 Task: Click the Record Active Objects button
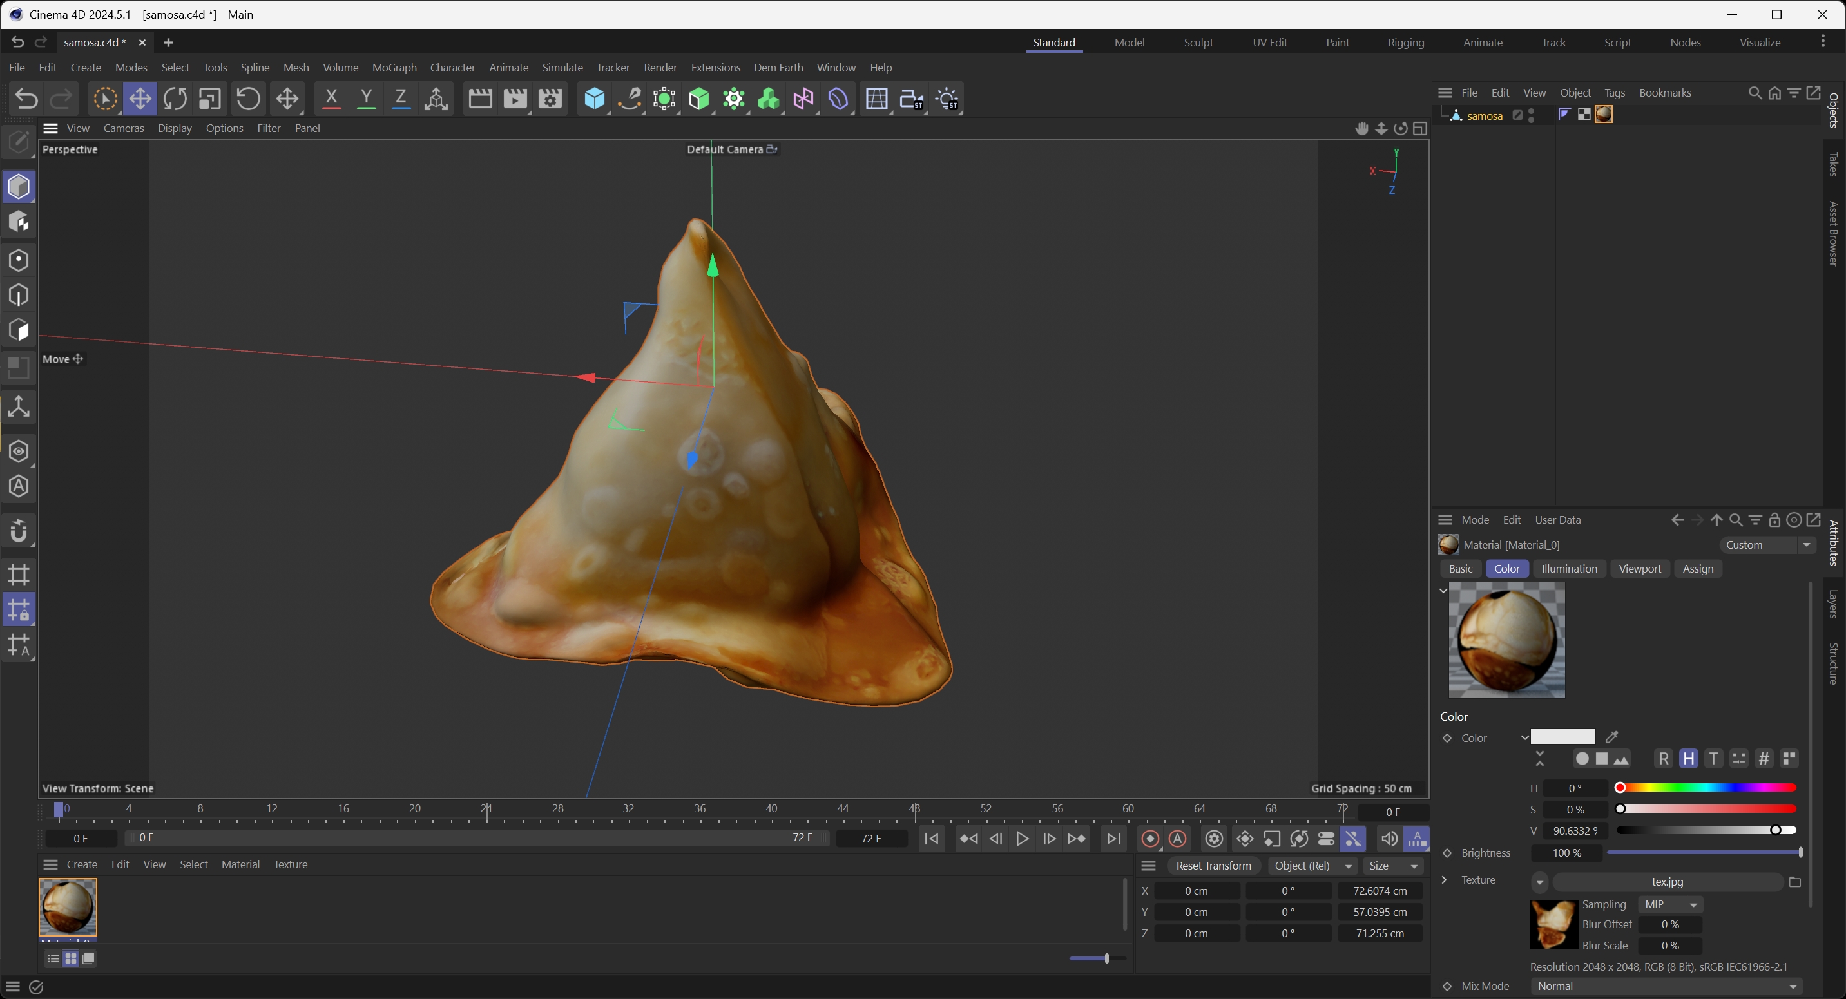point(1150,839)
